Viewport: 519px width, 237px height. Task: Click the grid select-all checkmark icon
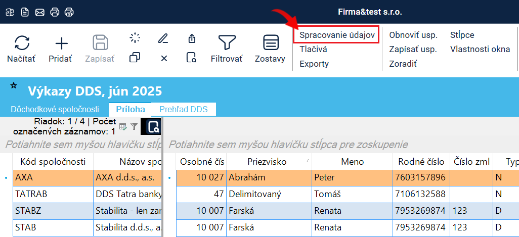(x=123, y=126)
